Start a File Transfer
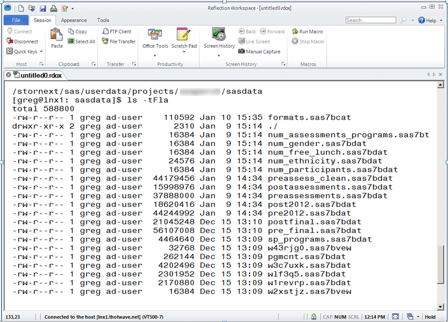This screenshot has width=448, height=322. tap(119, 41)
